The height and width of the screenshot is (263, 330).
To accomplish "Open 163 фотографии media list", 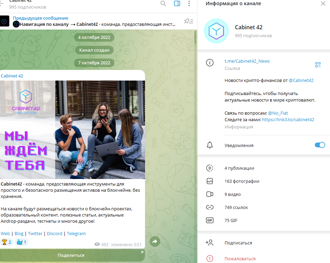I will click(x=264, y=181).
